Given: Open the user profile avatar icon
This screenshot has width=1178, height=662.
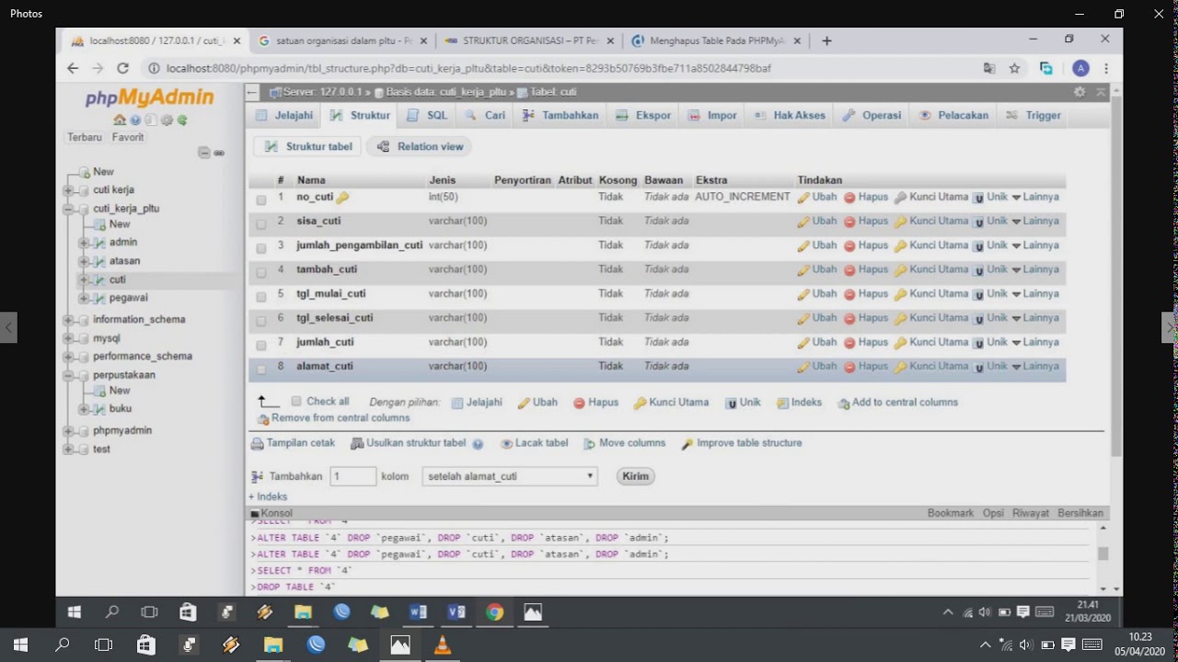Looking at the screenshot, I should 1080,68.
